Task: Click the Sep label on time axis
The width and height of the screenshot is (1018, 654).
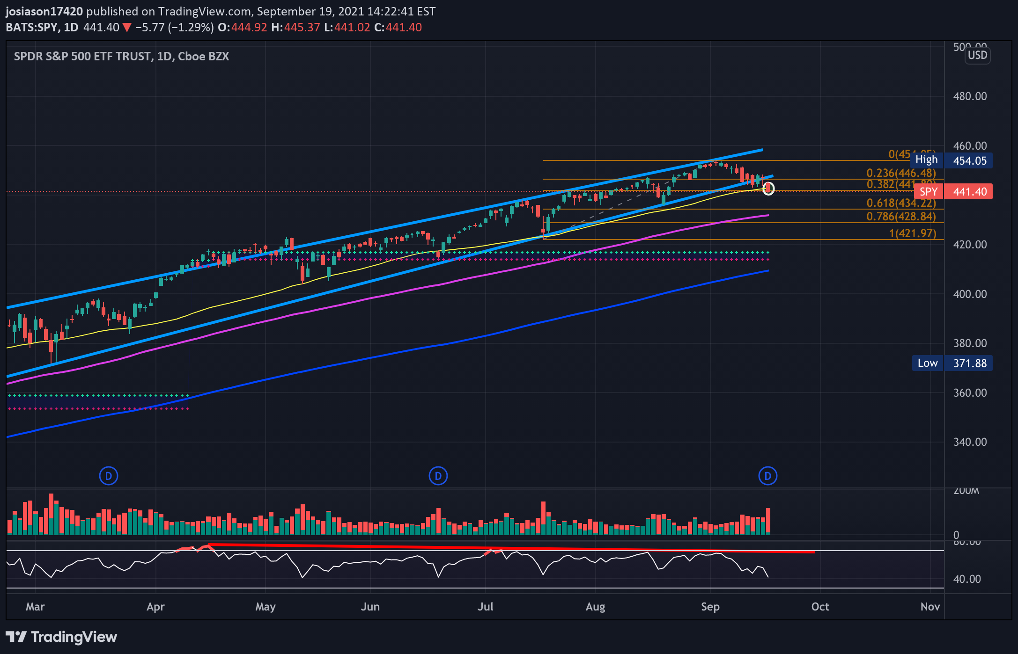Action: point(710,607)
